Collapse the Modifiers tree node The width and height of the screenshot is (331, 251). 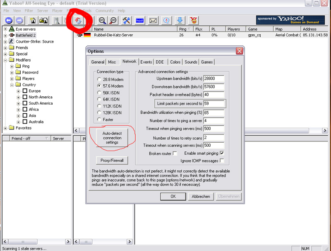[5, 60]
